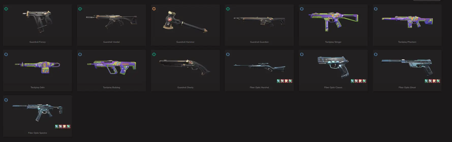This screenshot has width=452, height=142.
Task: Click the Tactiplay Phantom name label
Action: pos(407,42)
